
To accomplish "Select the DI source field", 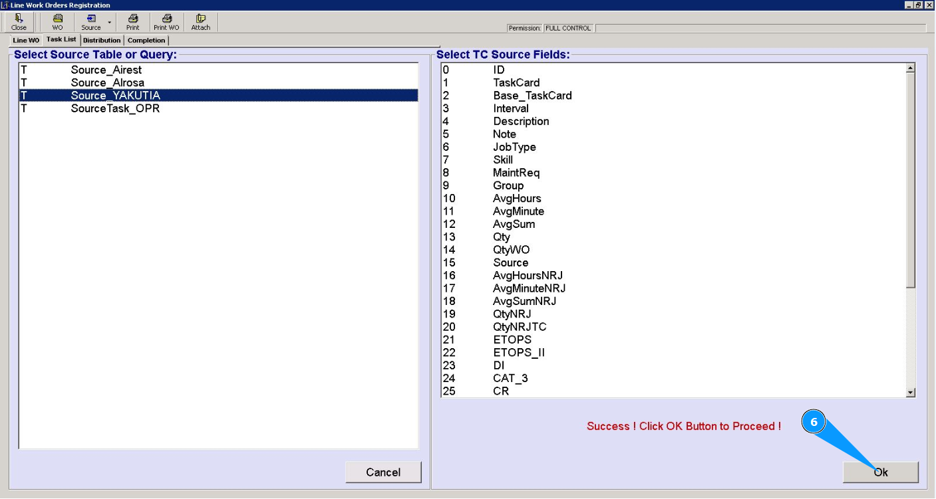I will [x=673, y=365].
